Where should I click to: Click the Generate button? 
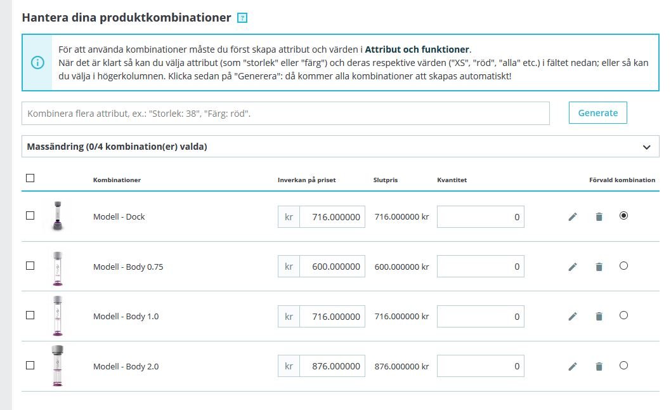598,113
